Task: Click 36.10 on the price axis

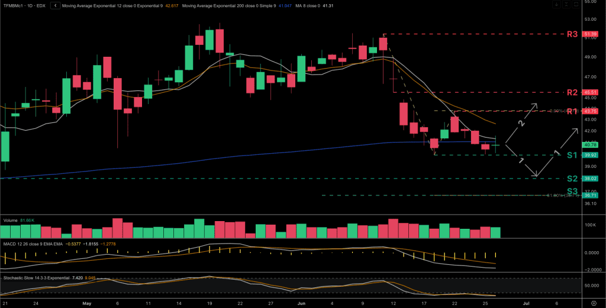Action: point(591,203)
